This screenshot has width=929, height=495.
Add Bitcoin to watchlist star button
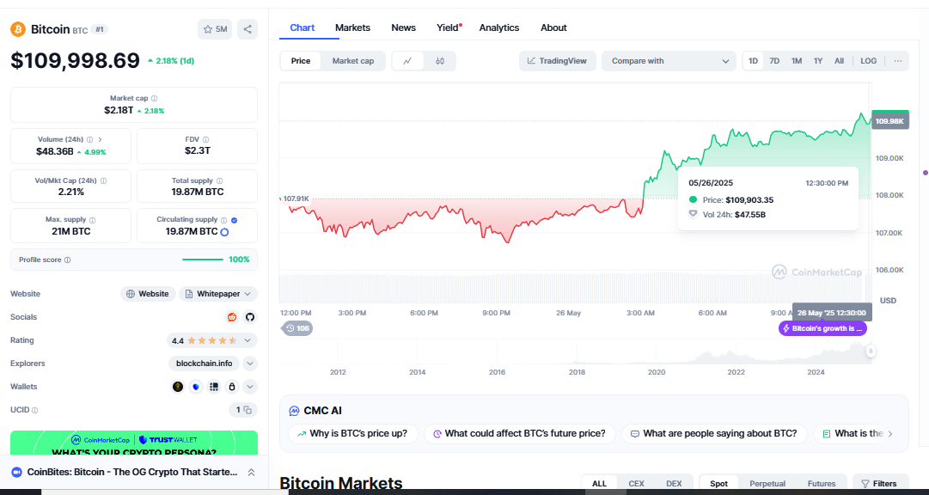point(215,29)
